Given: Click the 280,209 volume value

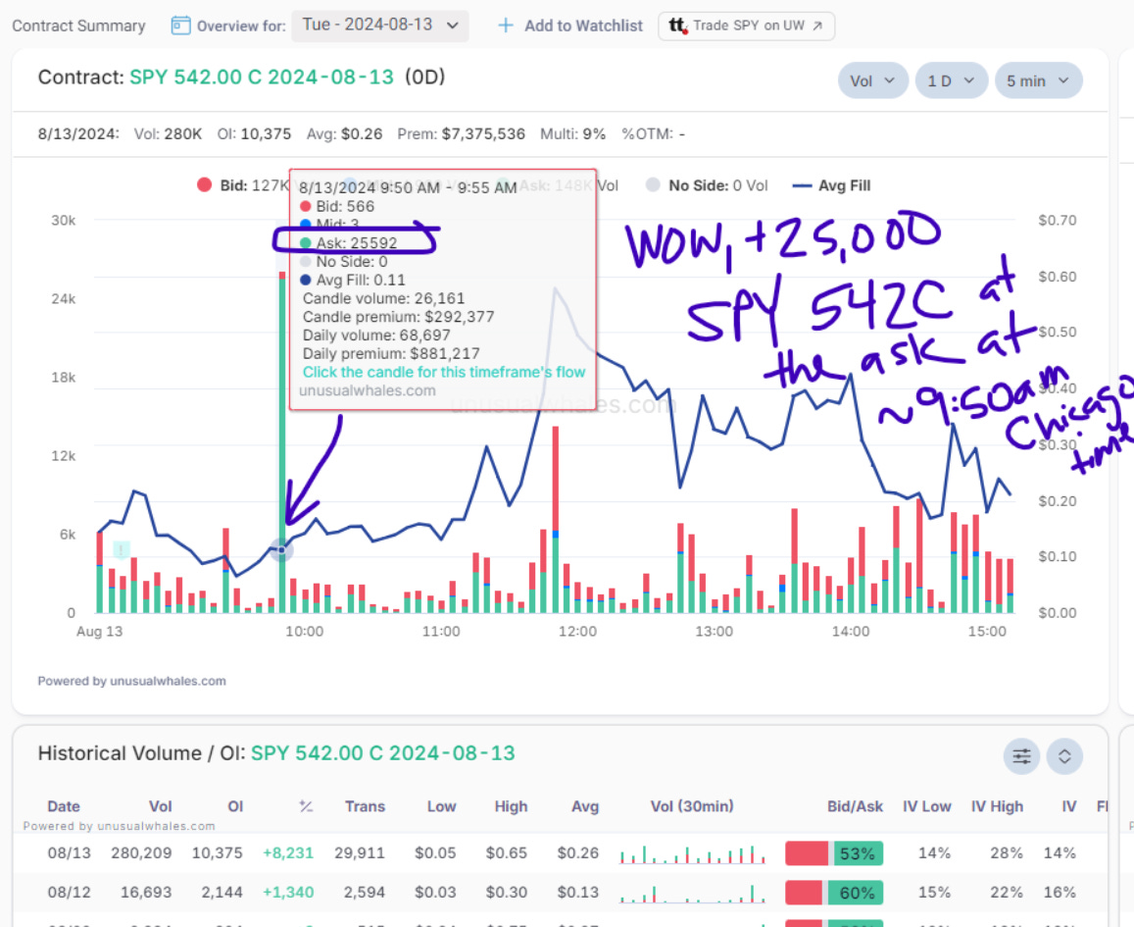Looking at the screenshot, I should [141, 853].
